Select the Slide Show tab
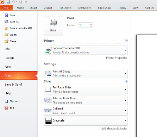 pyautogui.click(x=105, y=8)
